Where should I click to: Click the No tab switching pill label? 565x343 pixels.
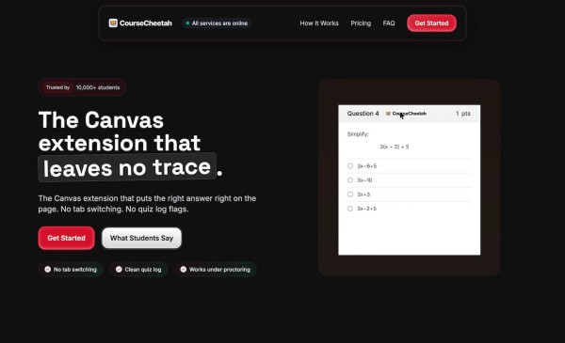coord(75,270)
